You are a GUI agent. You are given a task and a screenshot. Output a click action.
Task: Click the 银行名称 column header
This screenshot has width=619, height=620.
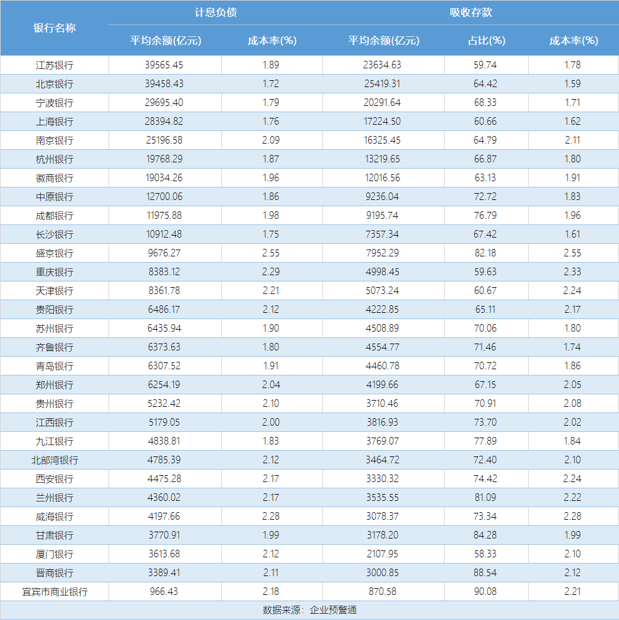(55, 28)
